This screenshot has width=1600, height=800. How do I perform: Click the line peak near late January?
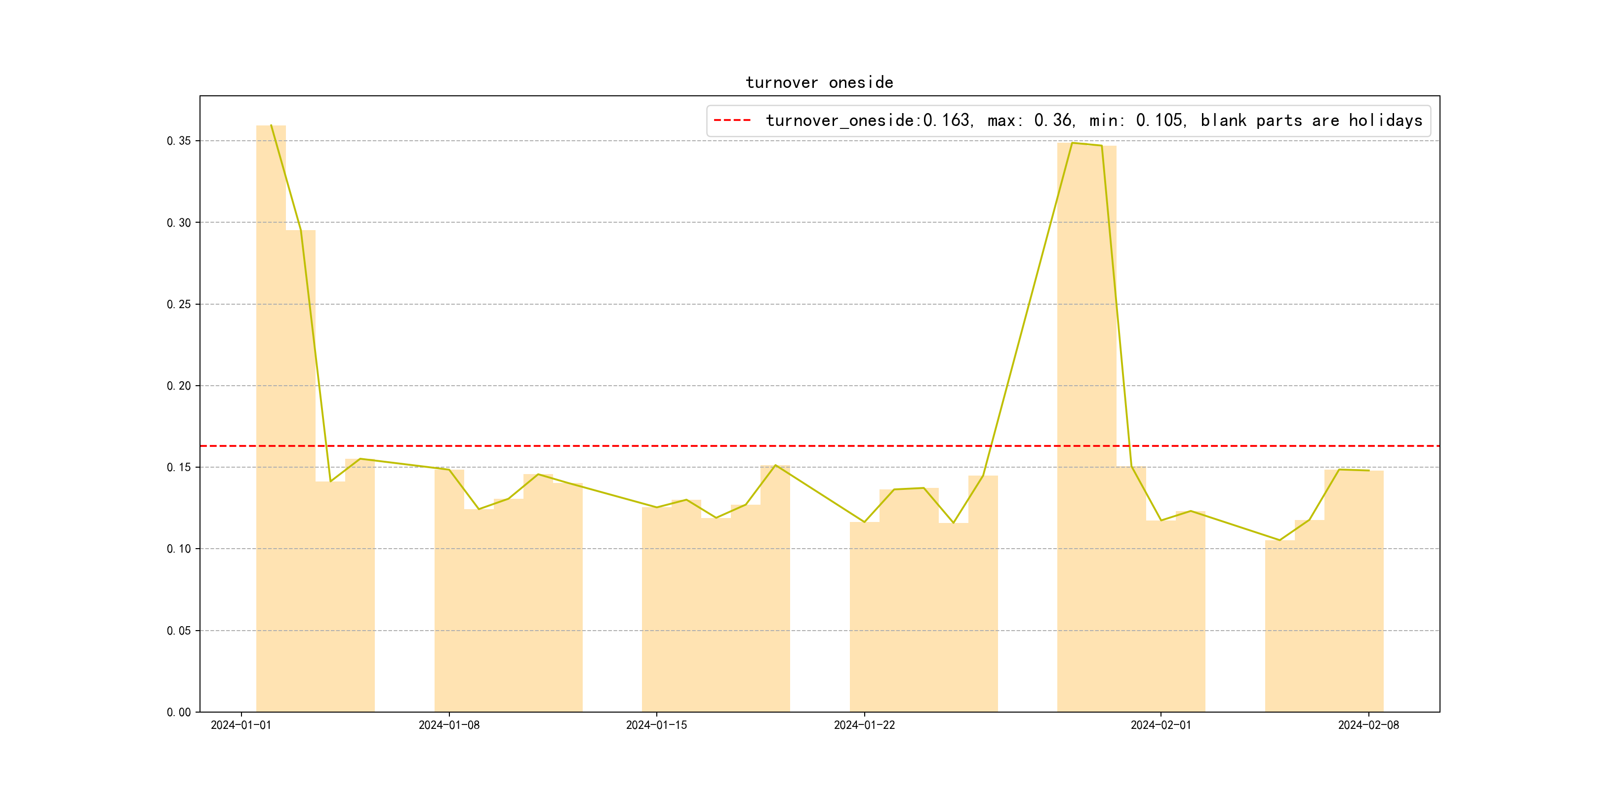pyautogui.click(x=1073, y=144)
